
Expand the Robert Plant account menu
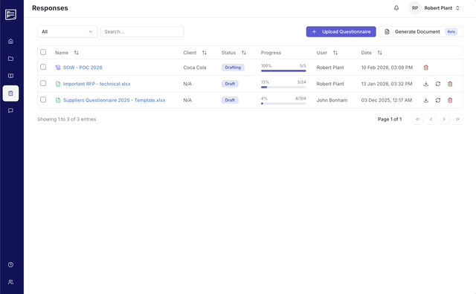[442, 8]
